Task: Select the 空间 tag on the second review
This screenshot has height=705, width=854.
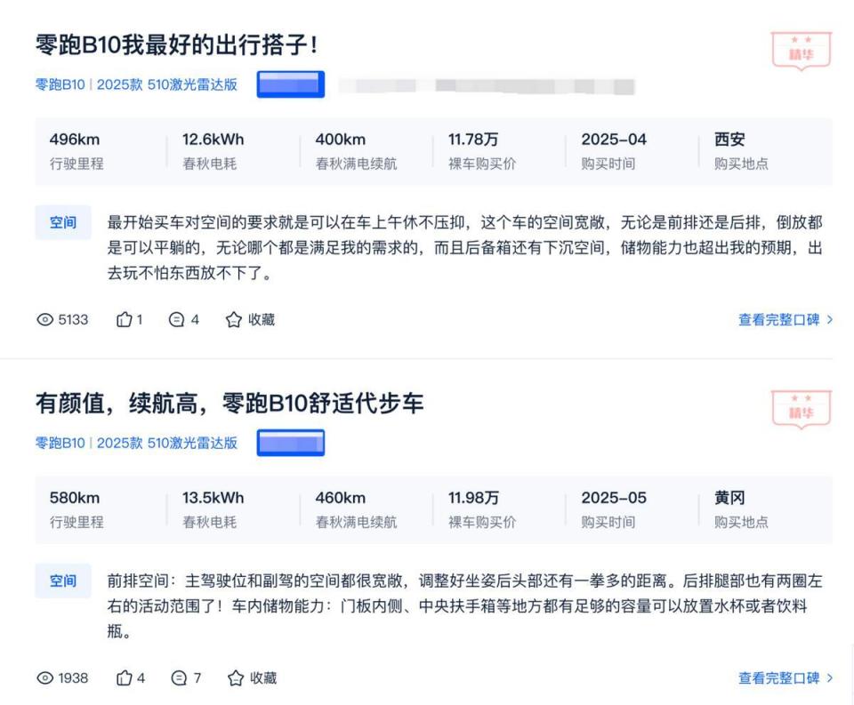Action: (62, 581)
